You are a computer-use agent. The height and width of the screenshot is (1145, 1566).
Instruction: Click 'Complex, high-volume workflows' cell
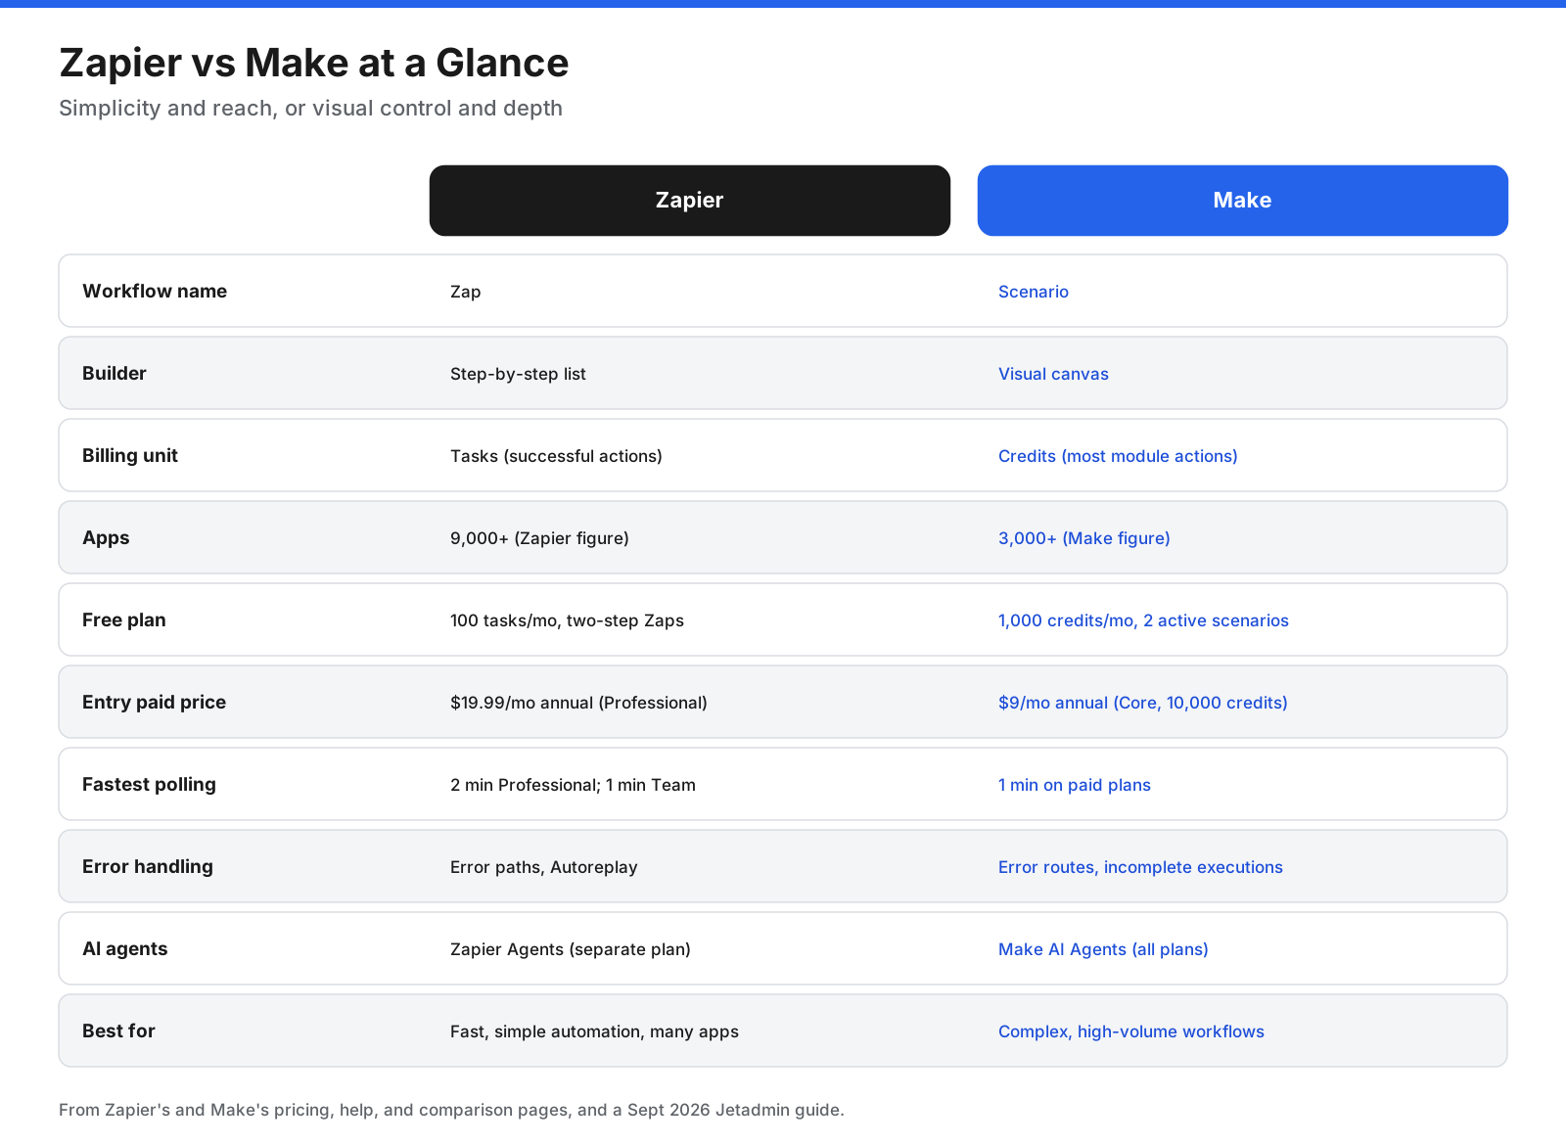(x=1131, y=1031)
